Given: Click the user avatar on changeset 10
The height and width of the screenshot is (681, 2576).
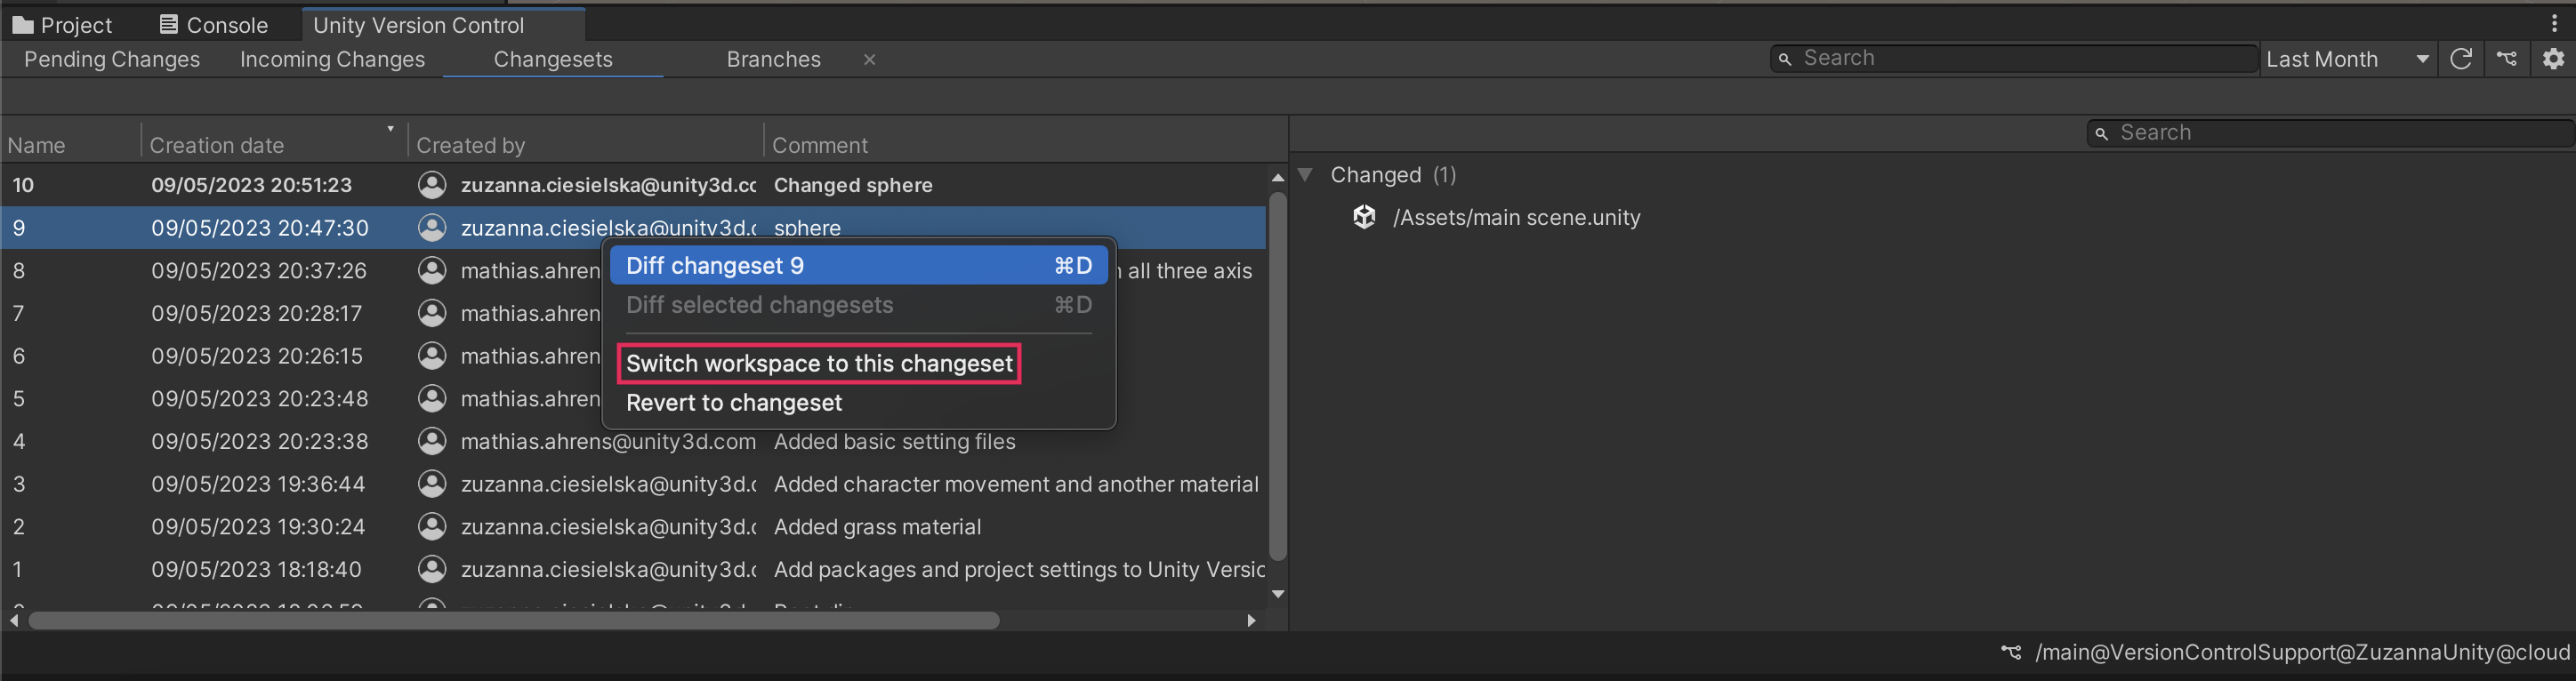Looking at the screenshot, I should coord(432,185).
